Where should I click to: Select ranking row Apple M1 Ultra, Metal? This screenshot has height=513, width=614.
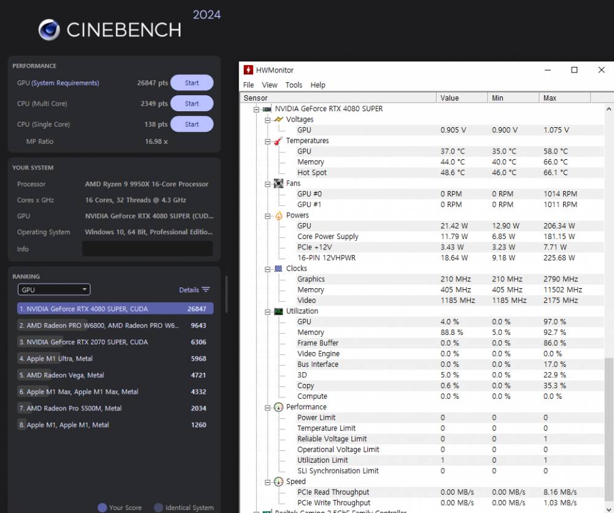[x=115, y=359]
